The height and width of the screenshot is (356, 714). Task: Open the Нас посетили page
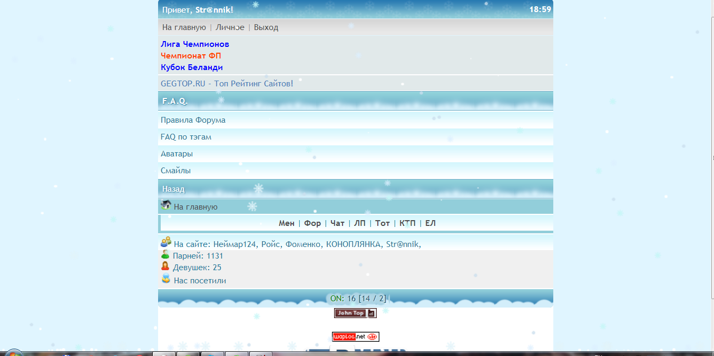pos(200,281)
